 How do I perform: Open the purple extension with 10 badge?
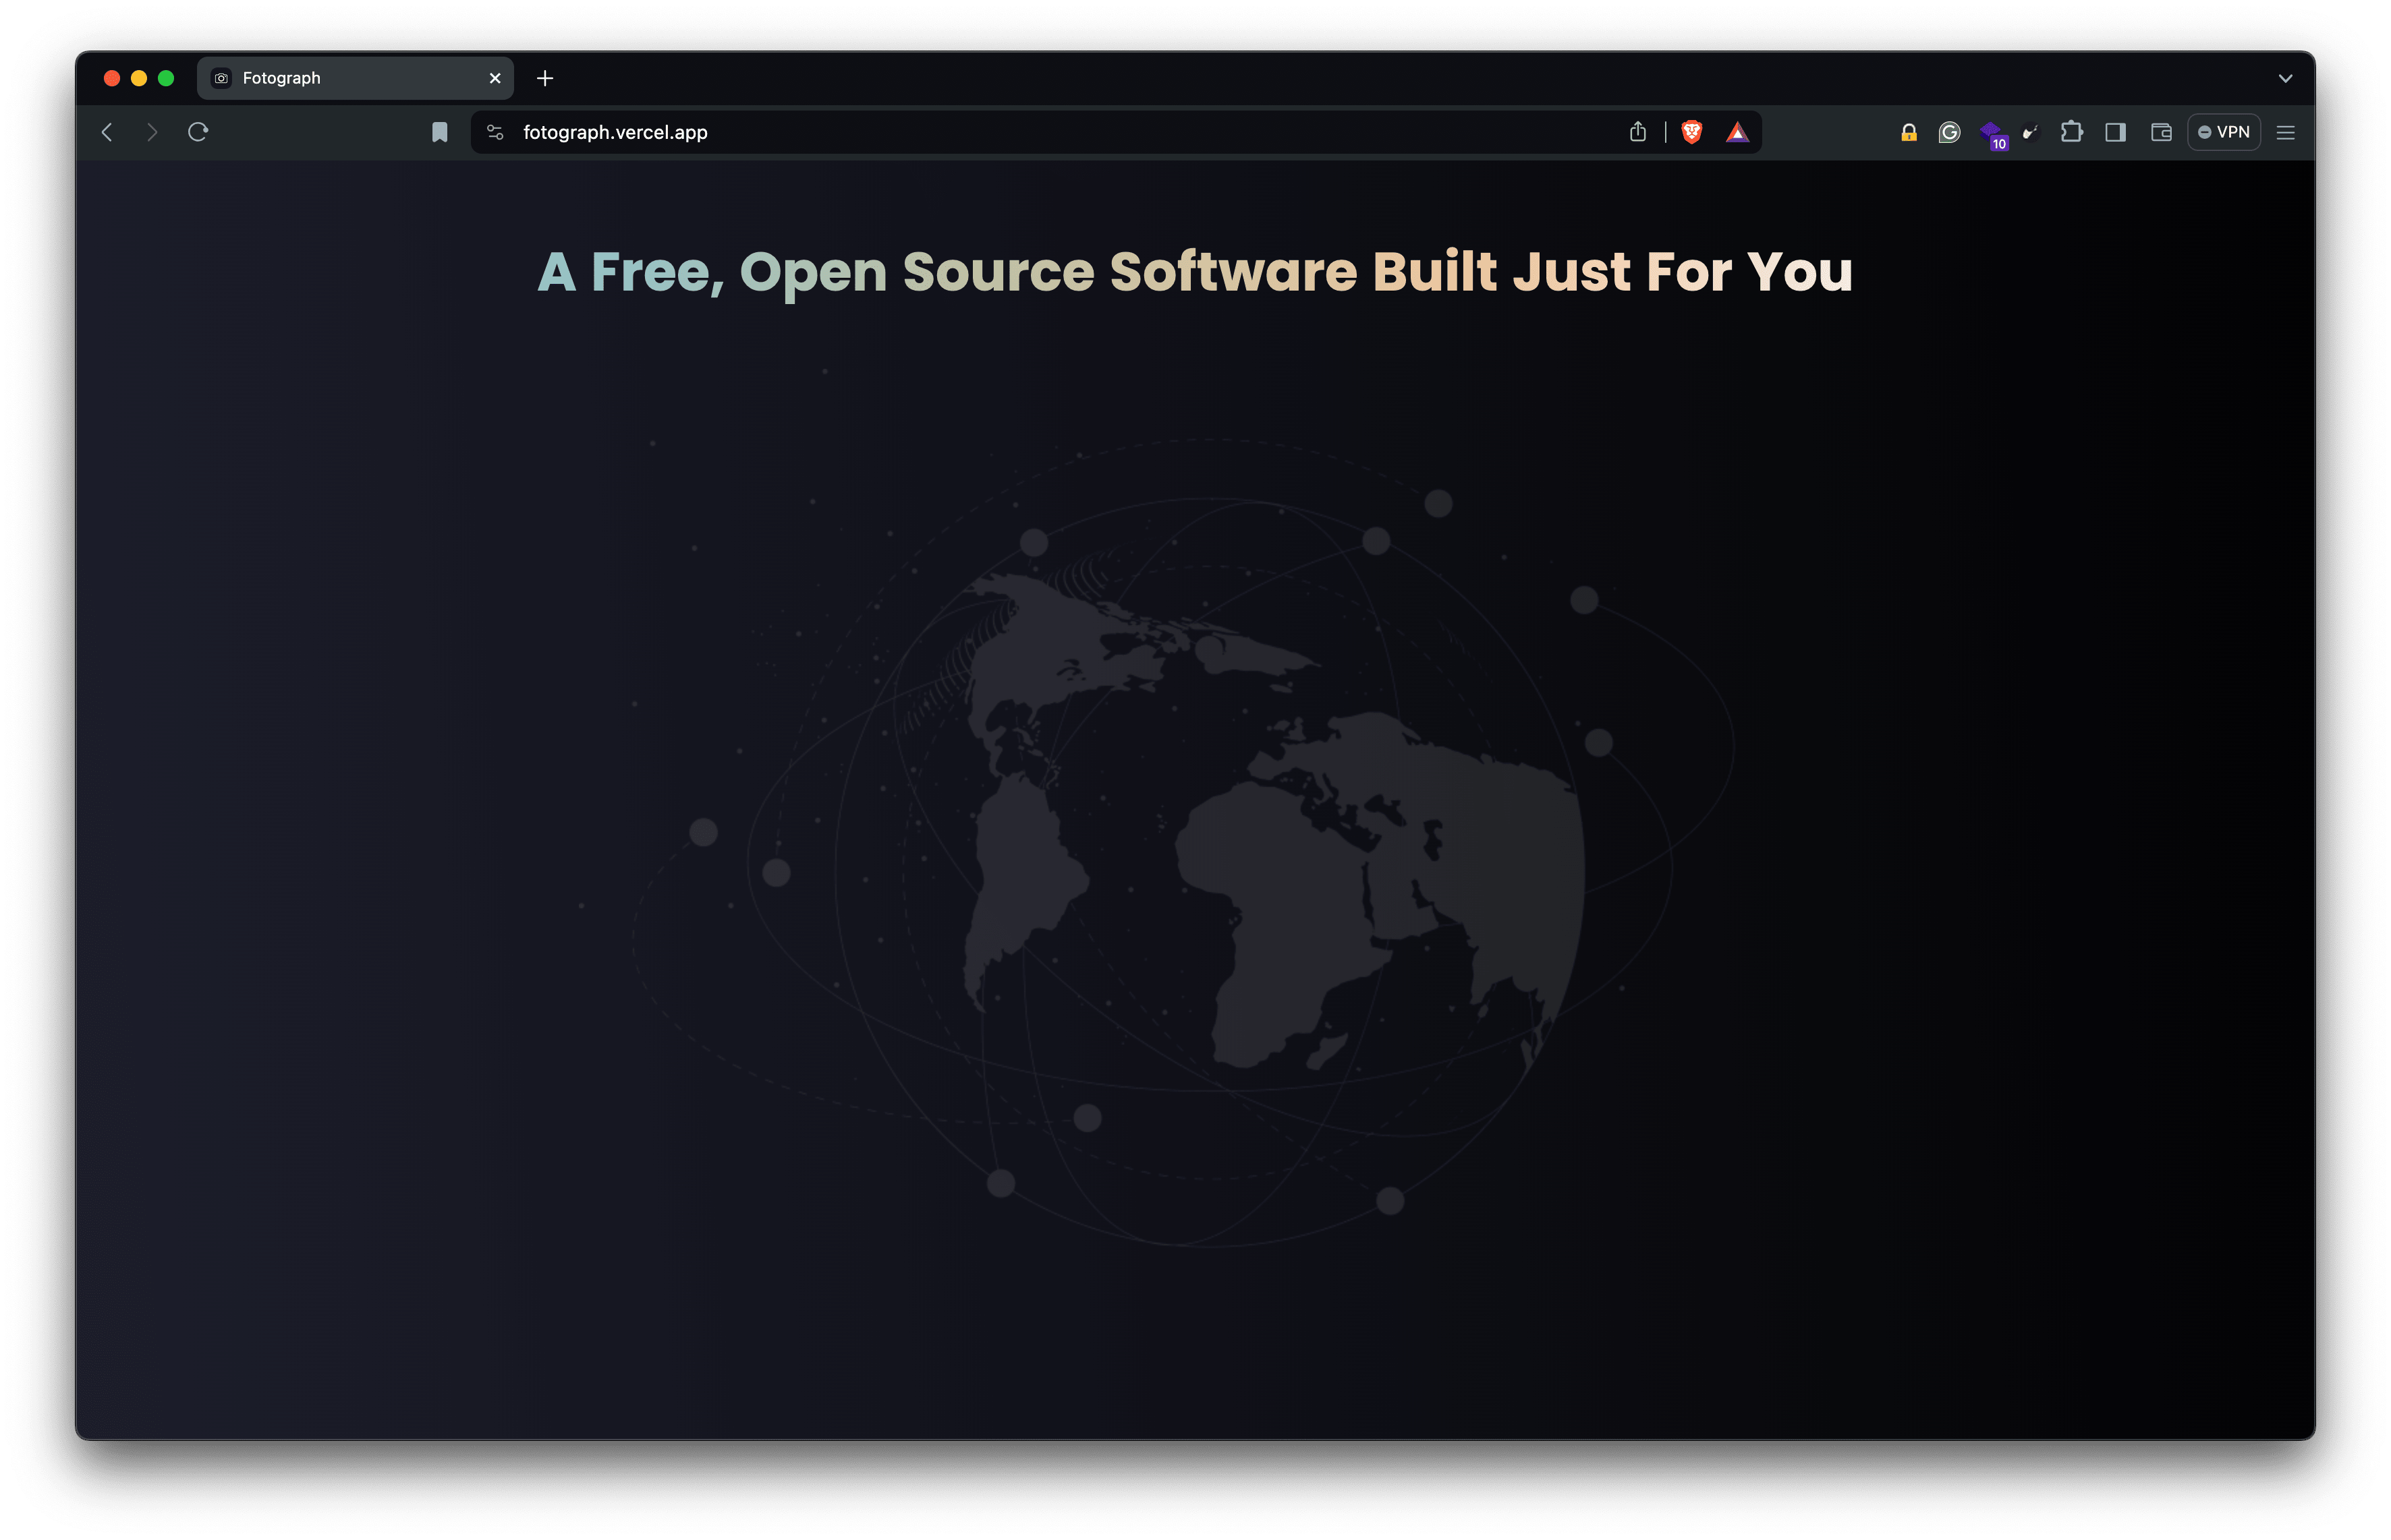pos(1993,134)
